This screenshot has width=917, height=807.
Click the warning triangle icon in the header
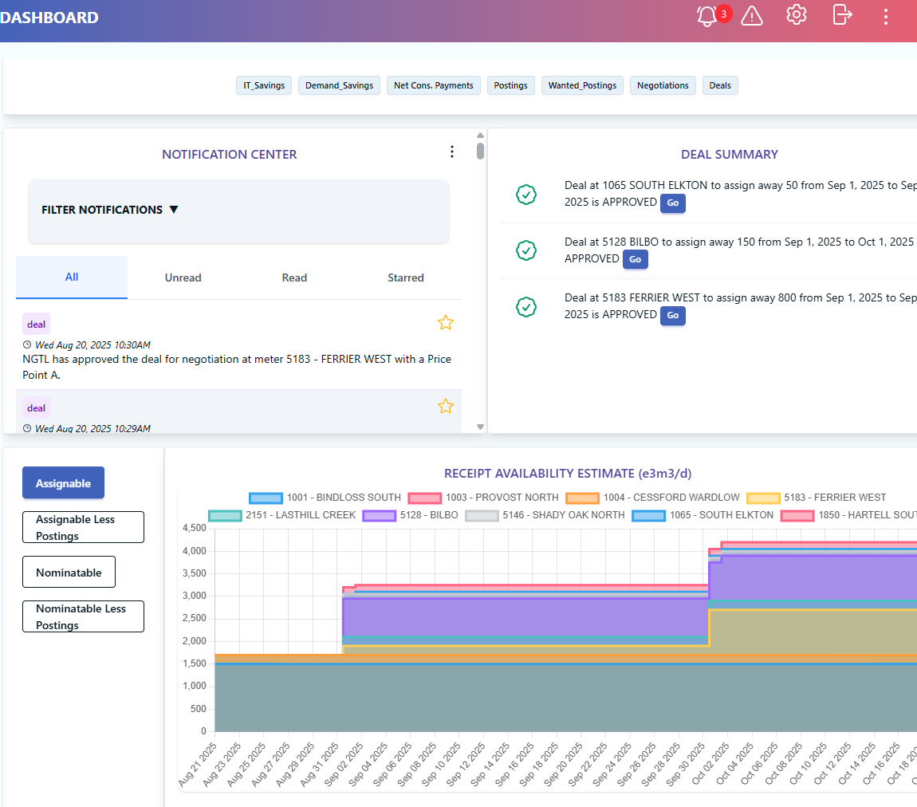coord(751,14)
